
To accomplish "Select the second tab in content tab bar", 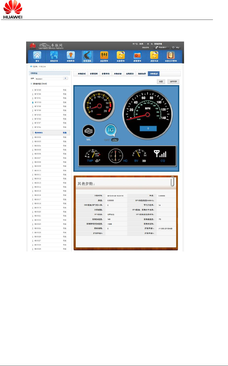I will pyautogui.click(x=94, y=74).
